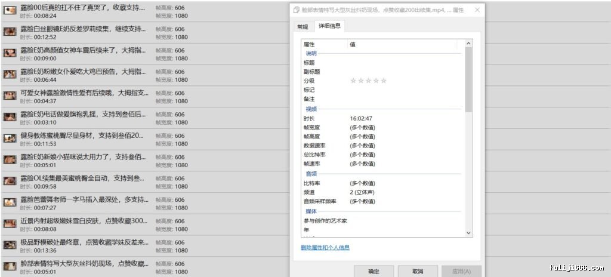Select the file row with 时长: 00:12:52
Viewport: 611px width, 277px height.
pyautogui.click(x=144, y=33)
